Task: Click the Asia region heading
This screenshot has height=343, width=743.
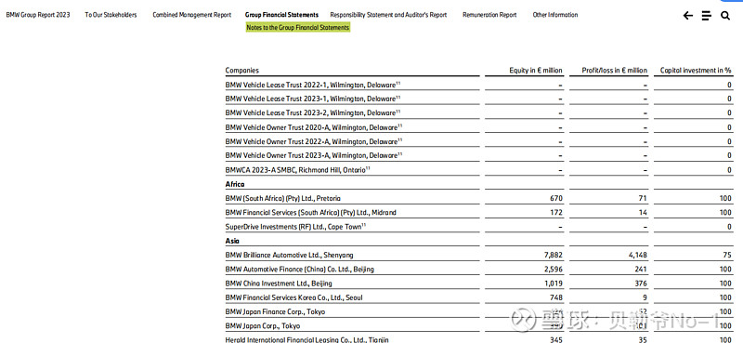Action: [x=232, y=241]
